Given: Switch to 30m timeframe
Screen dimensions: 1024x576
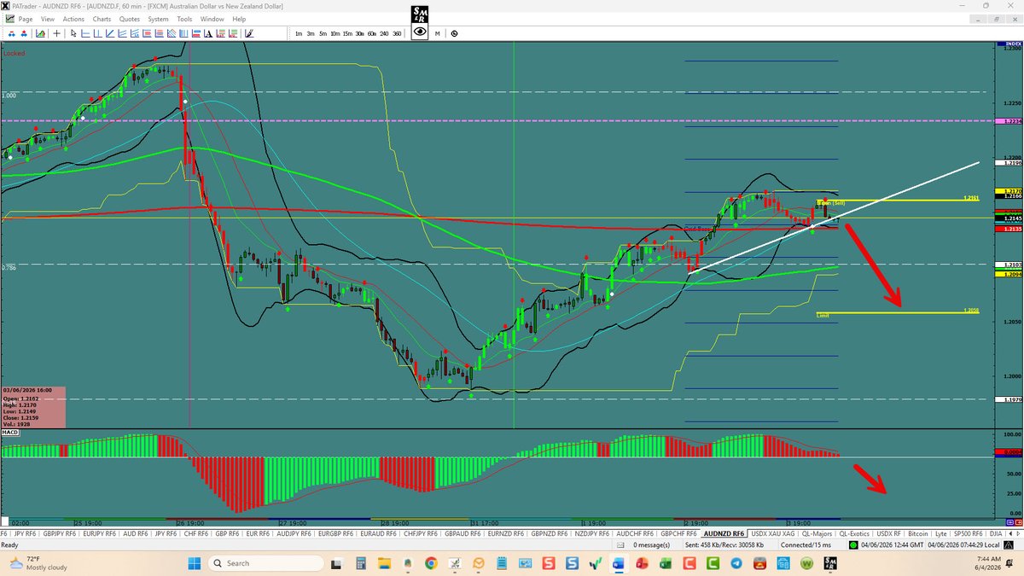Looking at the screenshot, I should click(359, 33).
